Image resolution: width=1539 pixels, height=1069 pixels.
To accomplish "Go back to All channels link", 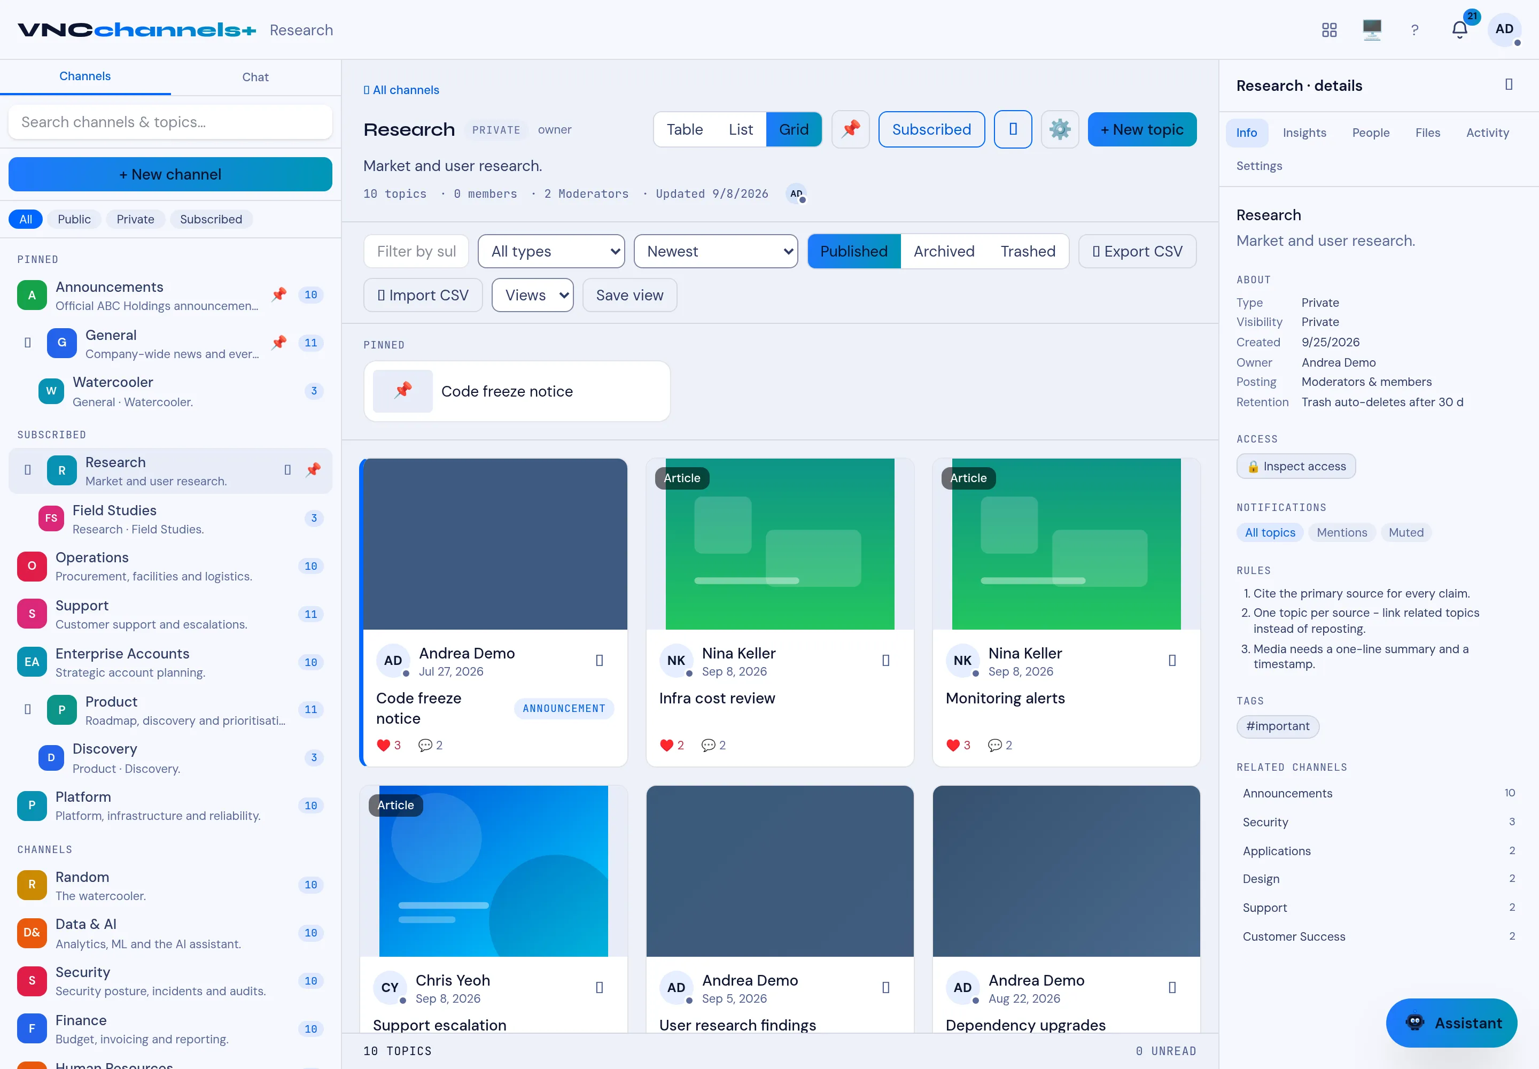I will click(401, 90).
